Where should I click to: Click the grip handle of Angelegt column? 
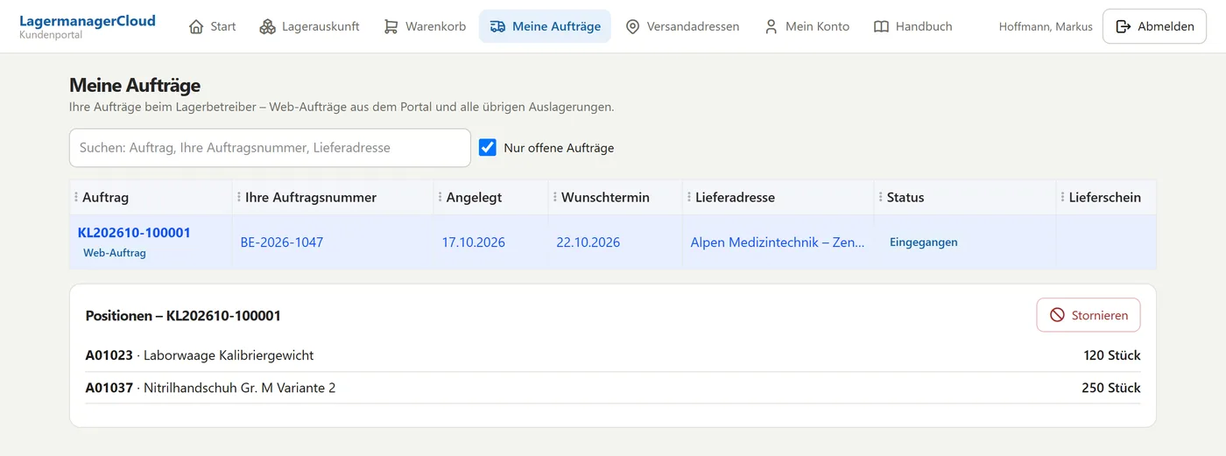[440, 197]
